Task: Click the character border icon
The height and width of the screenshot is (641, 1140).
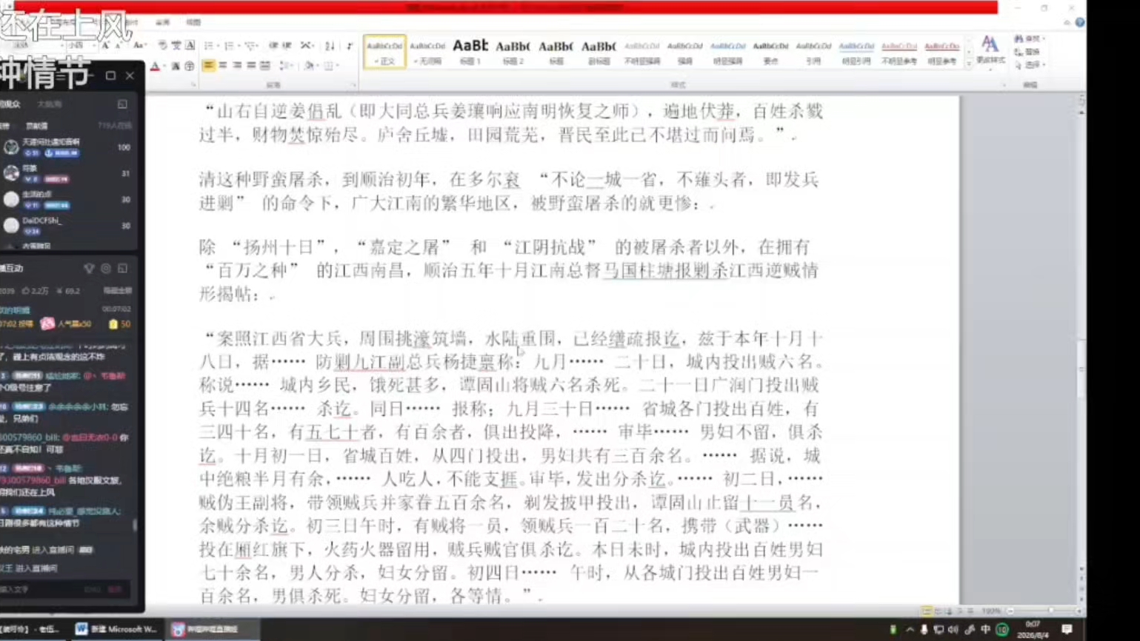Action: click(x=190, y=46)
